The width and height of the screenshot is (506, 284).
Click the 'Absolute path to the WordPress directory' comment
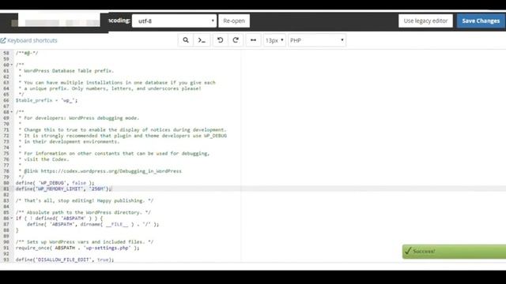pyautogui.click(x=83, y=212)
